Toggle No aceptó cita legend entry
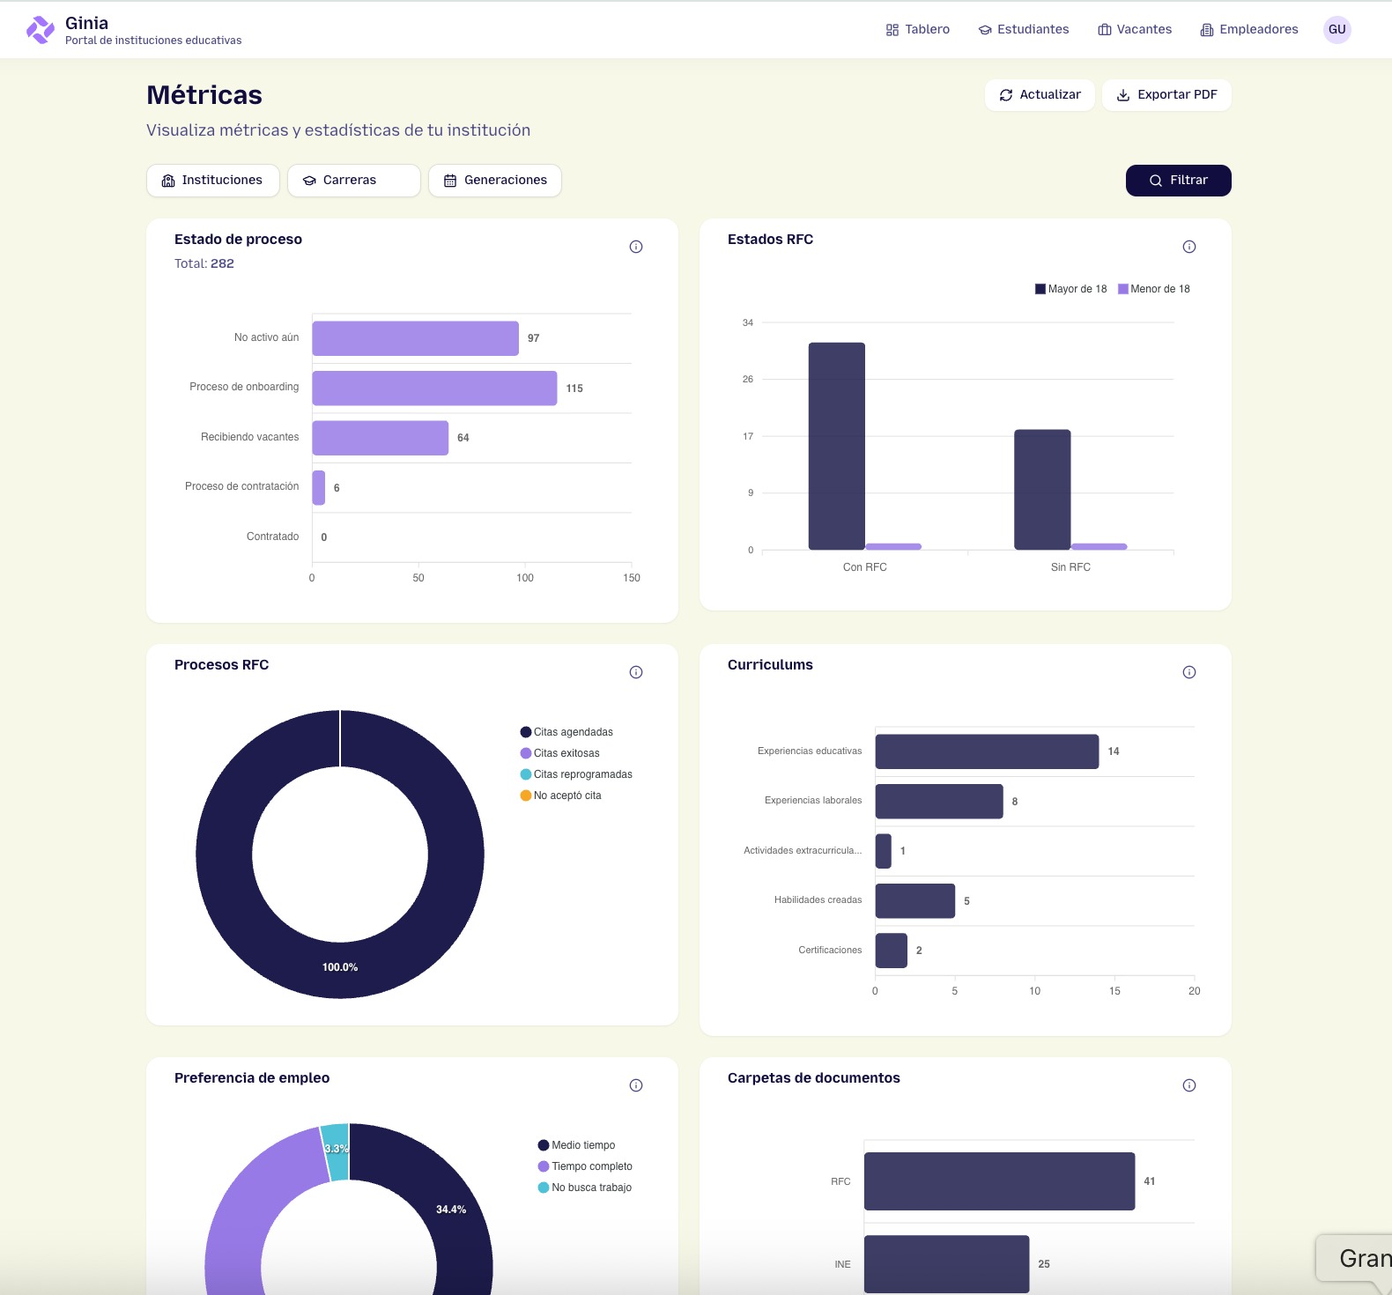The height and width of the screenshot is (1295, 1392). click(x=561, y=795)
